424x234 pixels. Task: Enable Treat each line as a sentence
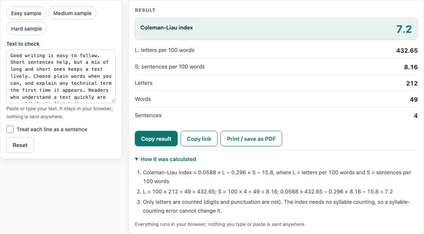(x=10, y=129)
